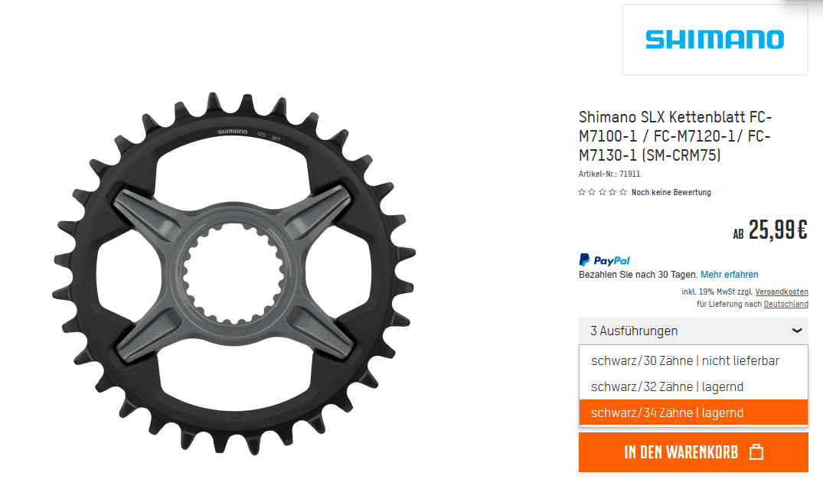
Task: Click the first rating star
Action: pyautogui.click(x=582, y=192)
